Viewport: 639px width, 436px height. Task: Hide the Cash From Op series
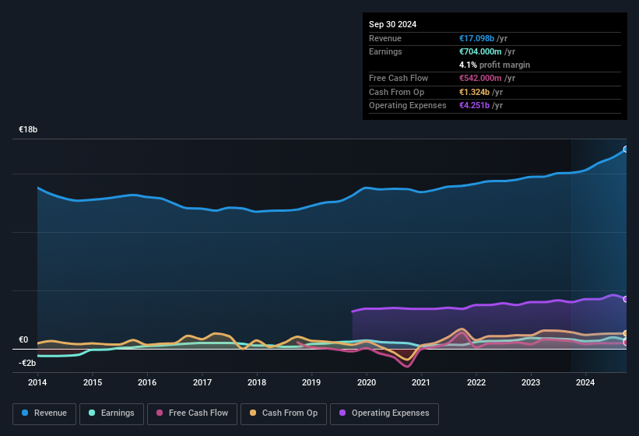(282, 413)
